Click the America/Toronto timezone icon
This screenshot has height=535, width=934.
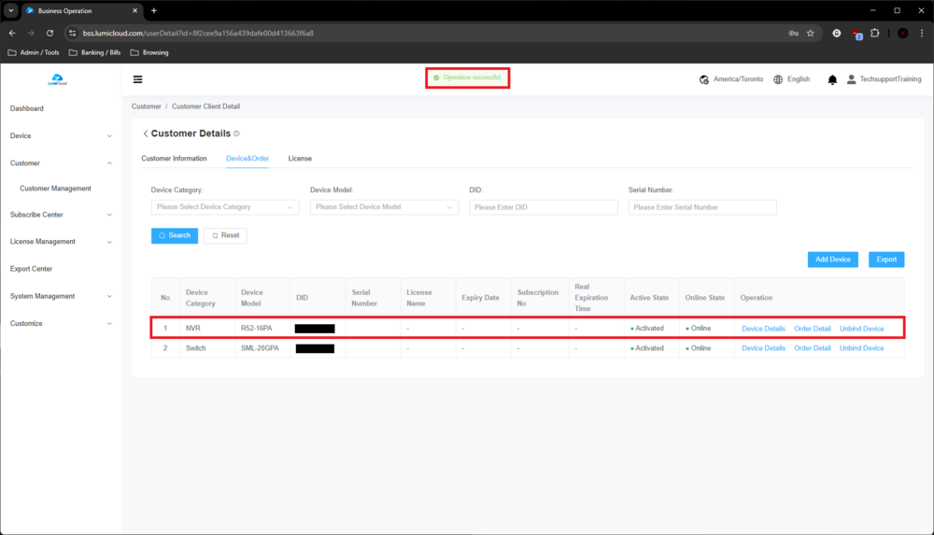coord(704,80)
